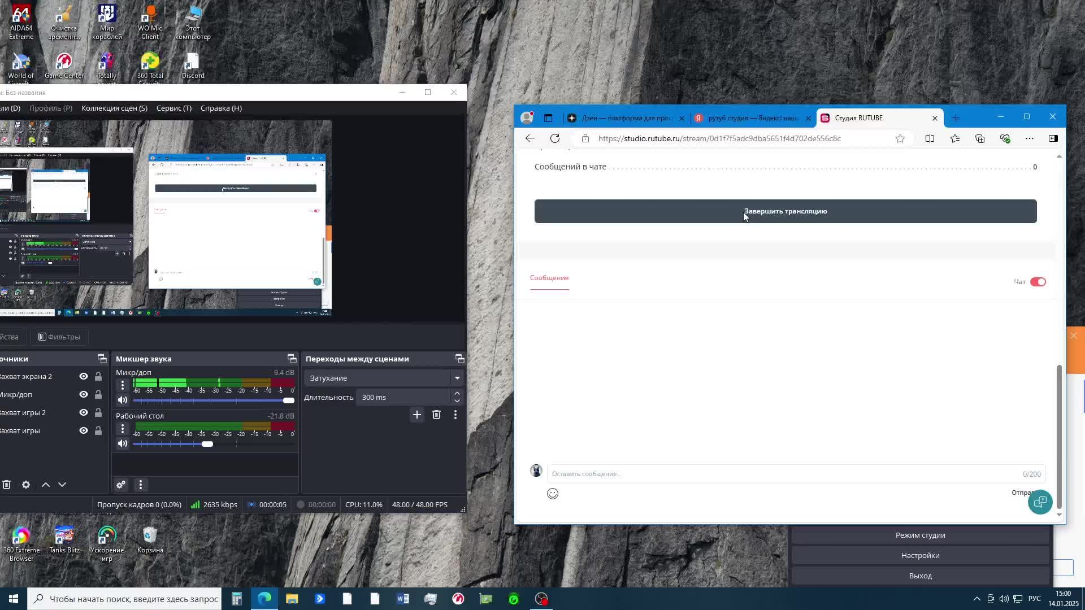Adjust the Рабочий стол volume slider
1085x610 pixels.
207,444
